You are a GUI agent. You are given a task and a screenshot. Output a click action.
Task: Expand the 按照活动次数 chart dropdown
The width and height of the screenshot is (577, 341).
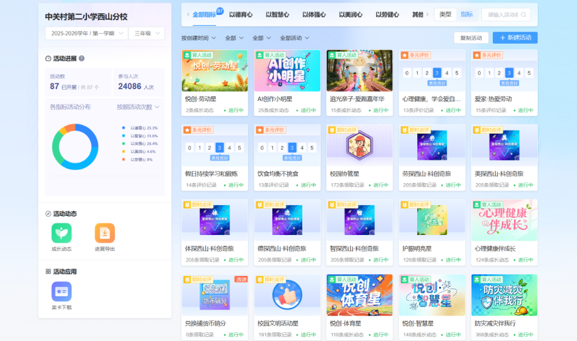(138, 107)
